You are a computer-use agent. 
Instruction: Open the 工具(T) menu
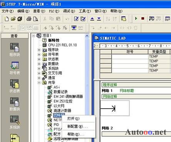[x=85, y=11]
